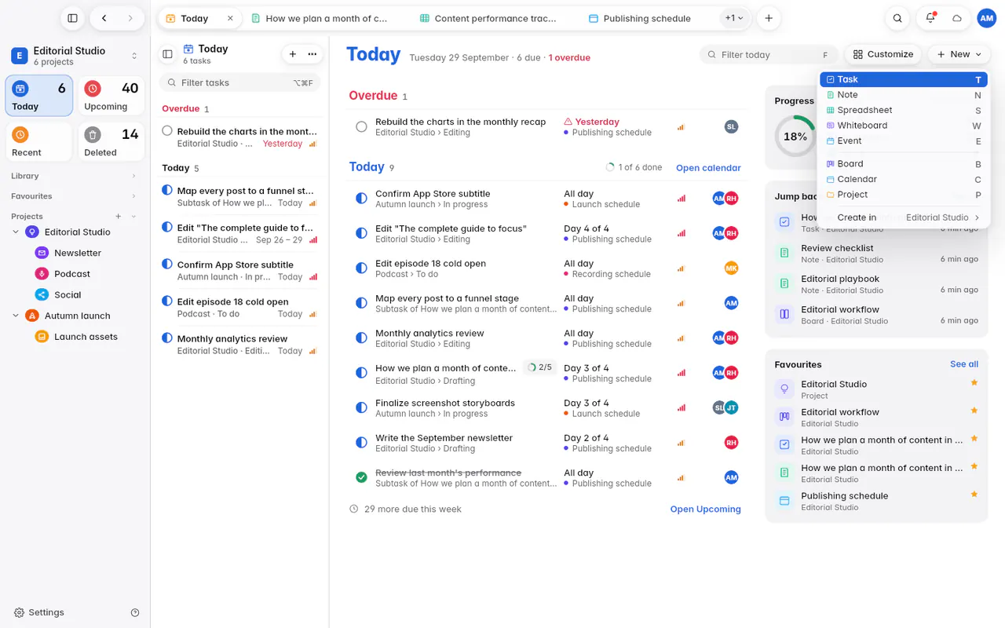The image size is (1005, 628).
Task: Open the Social project icon
Action: [42, 295]
